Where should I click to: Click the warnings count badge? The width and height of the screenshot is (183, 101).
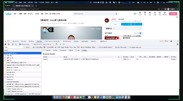162,41
